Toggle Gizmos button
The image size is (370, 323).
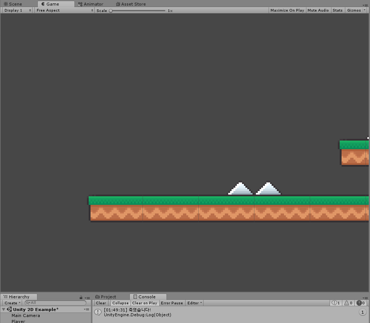[354, 10]
